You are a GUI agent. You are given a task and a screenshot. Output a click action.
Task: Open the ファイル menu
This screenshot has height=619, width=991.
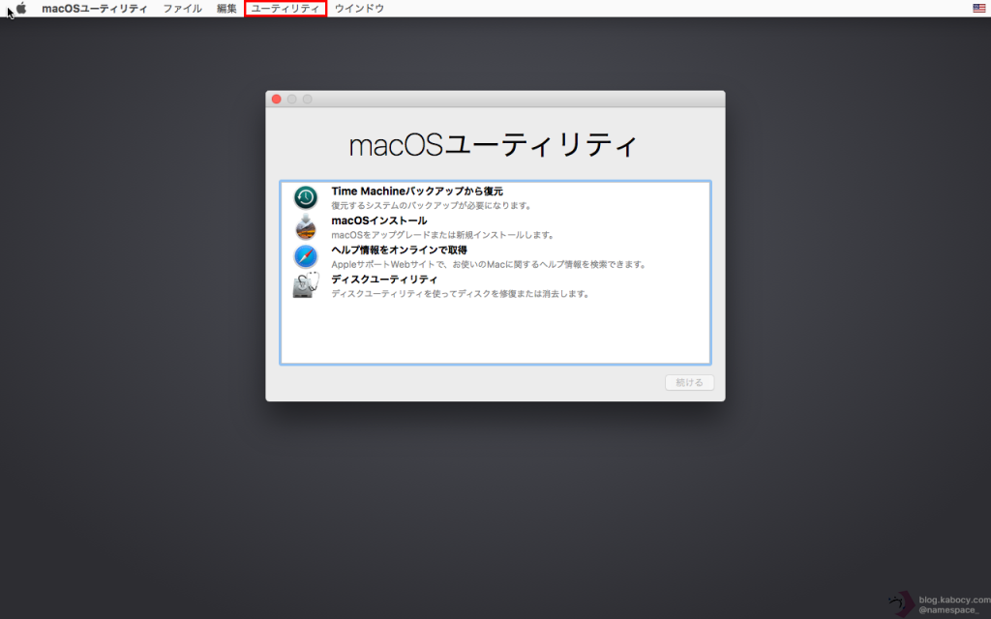182,8
